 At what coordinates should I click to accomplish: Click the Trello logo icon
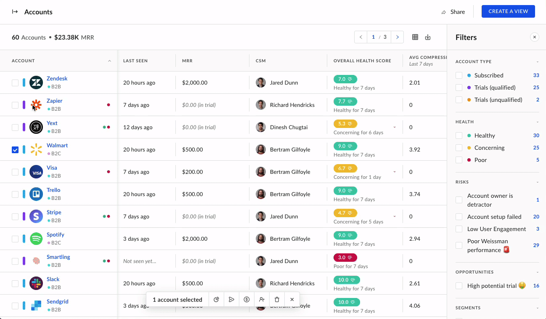(x=36, y=194)
